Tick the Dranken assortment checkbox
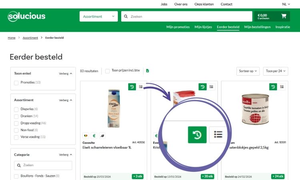This screenshot has width=300, height=180. click(x=16, y=116)
